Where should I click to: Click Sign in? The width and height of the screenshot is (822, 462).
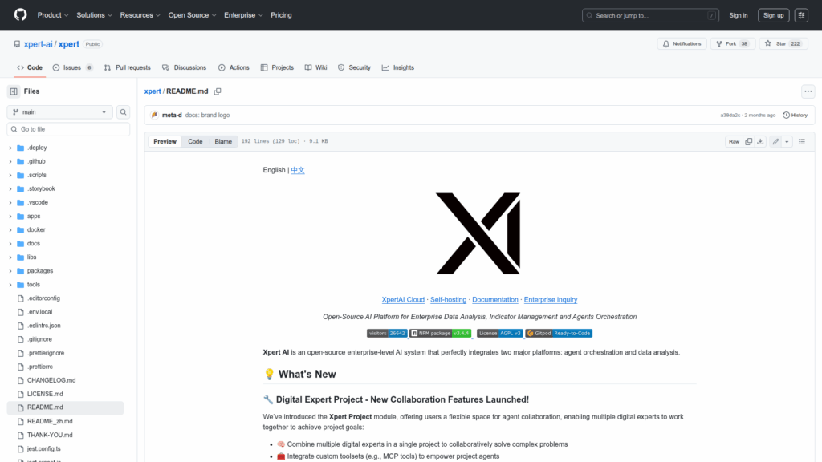point(739,15)
